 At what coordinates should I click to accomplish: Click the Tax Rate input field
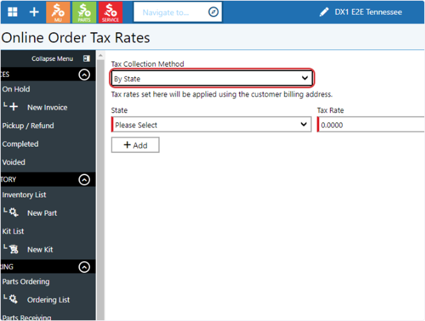370,125
